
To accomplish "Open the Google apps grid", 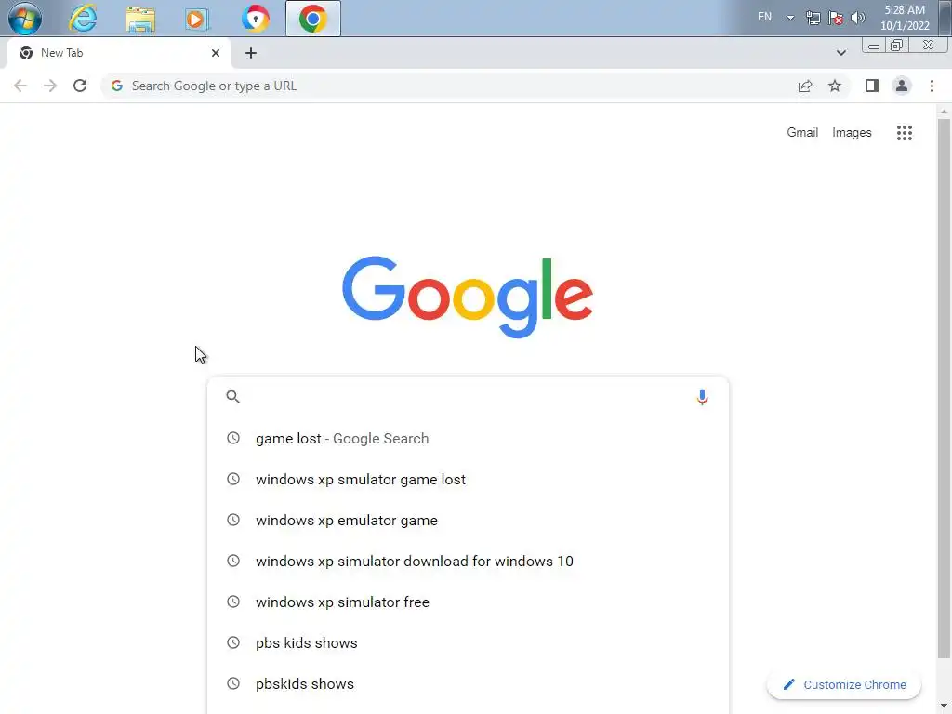I will [x=904, y=133].
